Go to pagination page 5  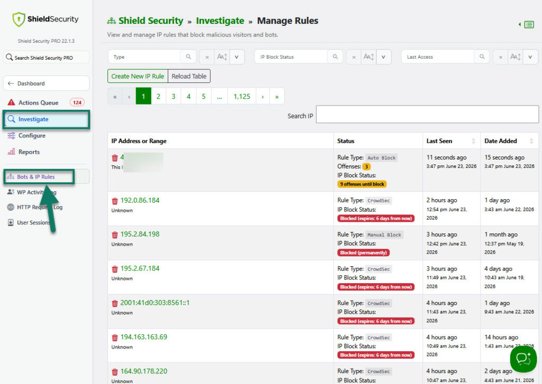pyautogui.click(x=204, y=96)
